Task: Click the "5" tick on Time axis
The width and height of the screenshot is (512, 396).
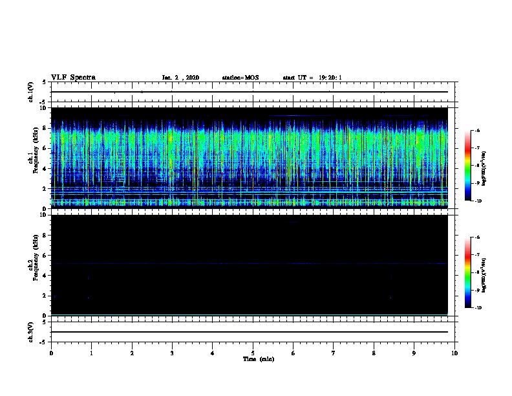Action: (x=253, y=353)
